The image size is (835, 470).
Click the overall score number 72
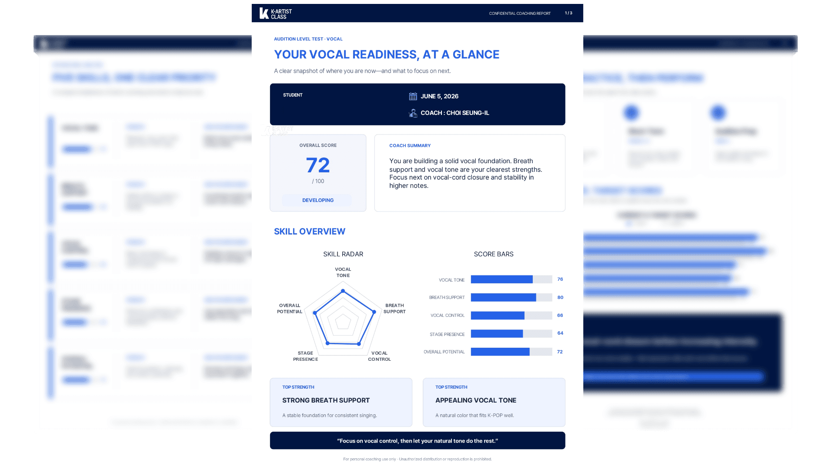pos(318,165)
